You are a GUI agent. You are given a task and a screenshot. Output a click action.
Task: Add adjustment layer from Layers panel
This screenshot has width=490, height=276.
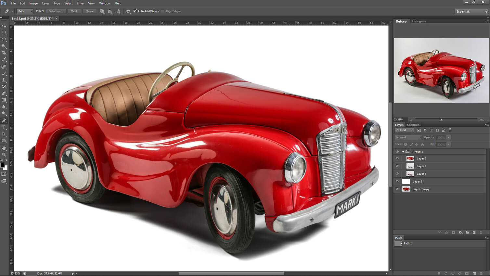(460, 232)
